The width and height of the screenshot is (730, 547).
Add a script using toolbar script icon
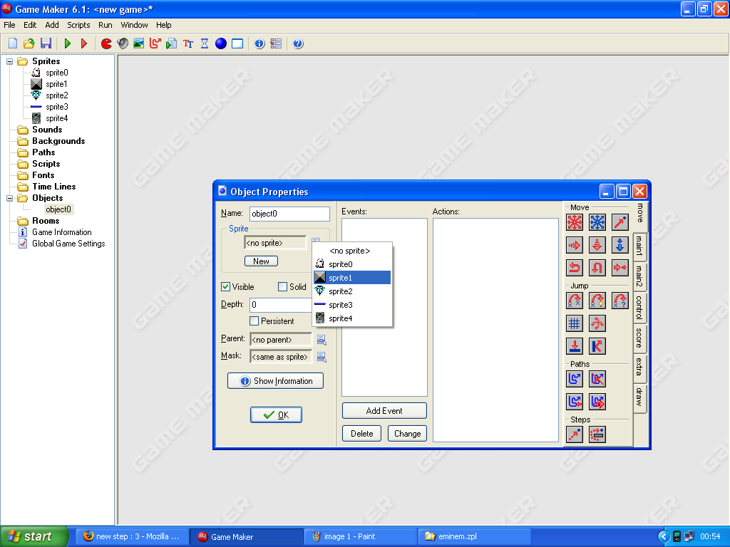[x=171, y=43]
